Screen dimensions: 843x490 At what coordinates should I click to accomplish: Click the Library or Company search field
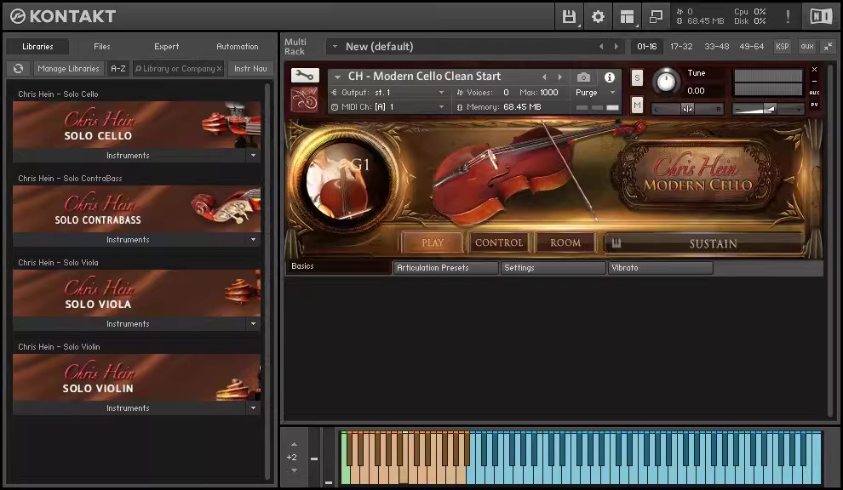point(178,69)
